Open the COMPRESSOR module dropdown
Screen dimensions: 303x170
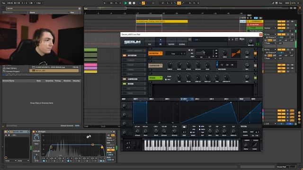pyautogui.click(x=155, y=66)
